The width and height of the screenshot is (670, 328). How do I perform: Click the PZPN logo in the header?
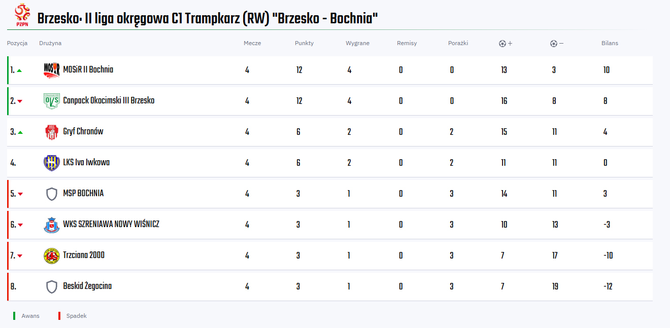[22, 15]
